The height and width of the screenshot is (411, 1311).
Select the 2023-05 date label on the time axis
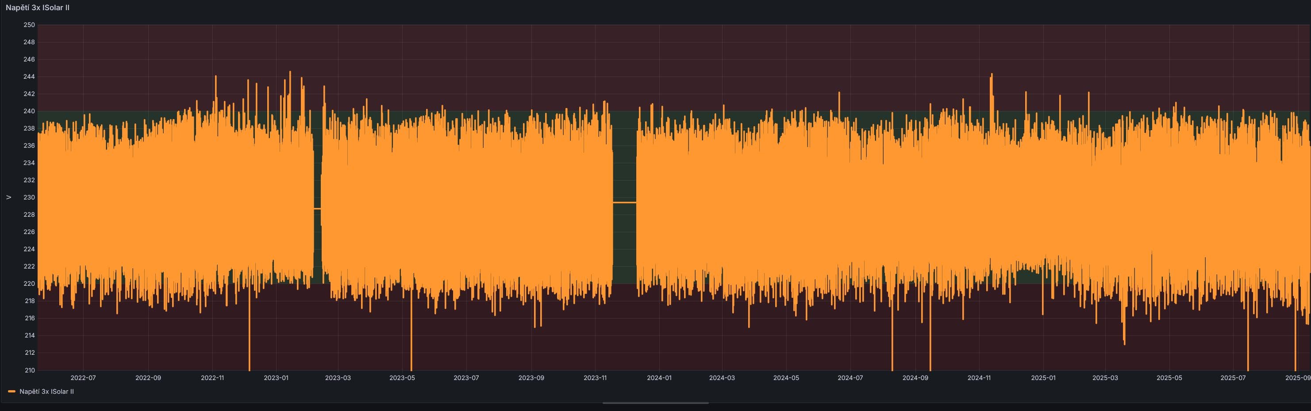[x=402, y=378]
